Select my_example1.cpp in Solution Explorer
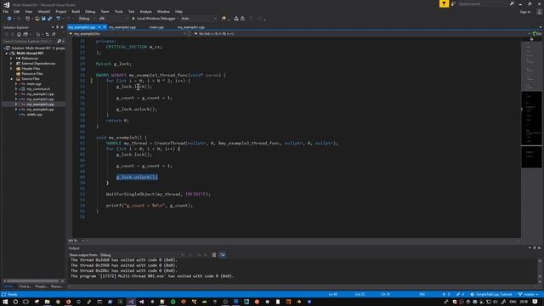Viewport: 544px width, 306px height. pyautogui.click(x=40, y=94)
